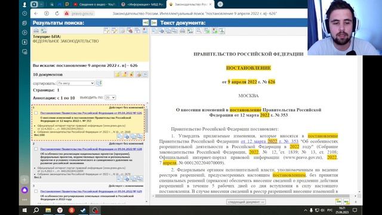Print the search results list
Viewport: 382px width, 215px height.
tap(36, 30)
